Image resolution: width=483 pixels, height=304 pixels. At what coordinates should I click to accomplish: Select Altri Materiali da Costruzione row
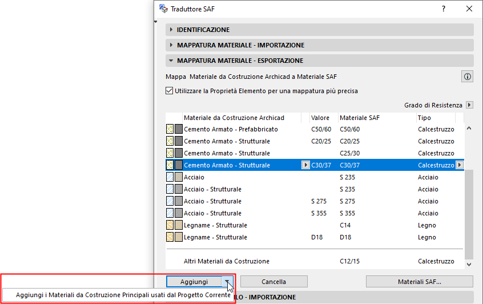coord(315,261)
